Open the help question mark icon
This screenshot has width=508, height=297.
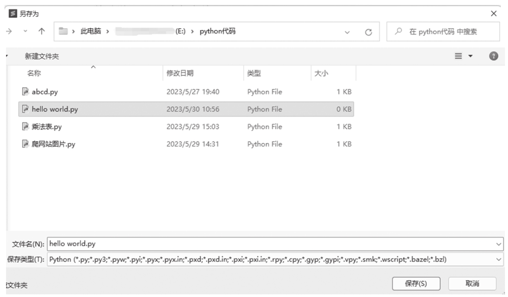pos(493,56)
